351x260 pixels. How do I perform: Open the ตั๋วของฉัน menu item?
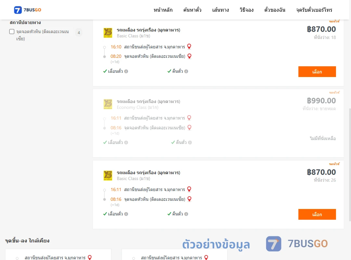tap(275, 10)
